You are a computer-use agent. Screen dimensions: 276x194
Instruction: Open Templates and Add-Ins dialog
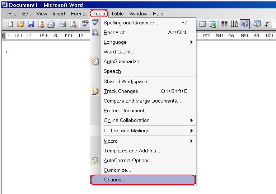point(143,151)
